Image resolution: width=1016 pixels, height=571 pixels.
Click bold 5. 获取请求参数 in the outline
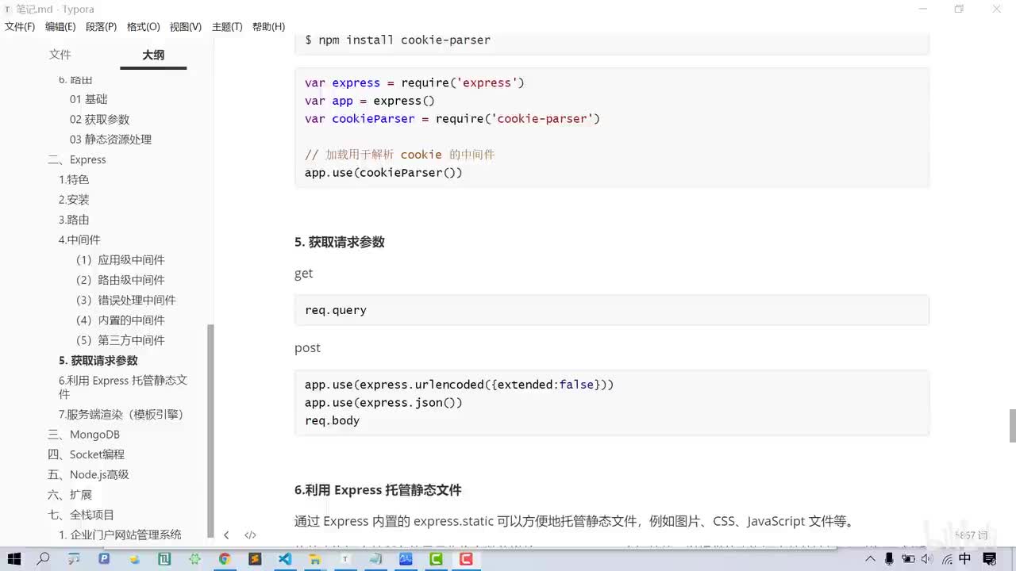click(x=98, y=361)
